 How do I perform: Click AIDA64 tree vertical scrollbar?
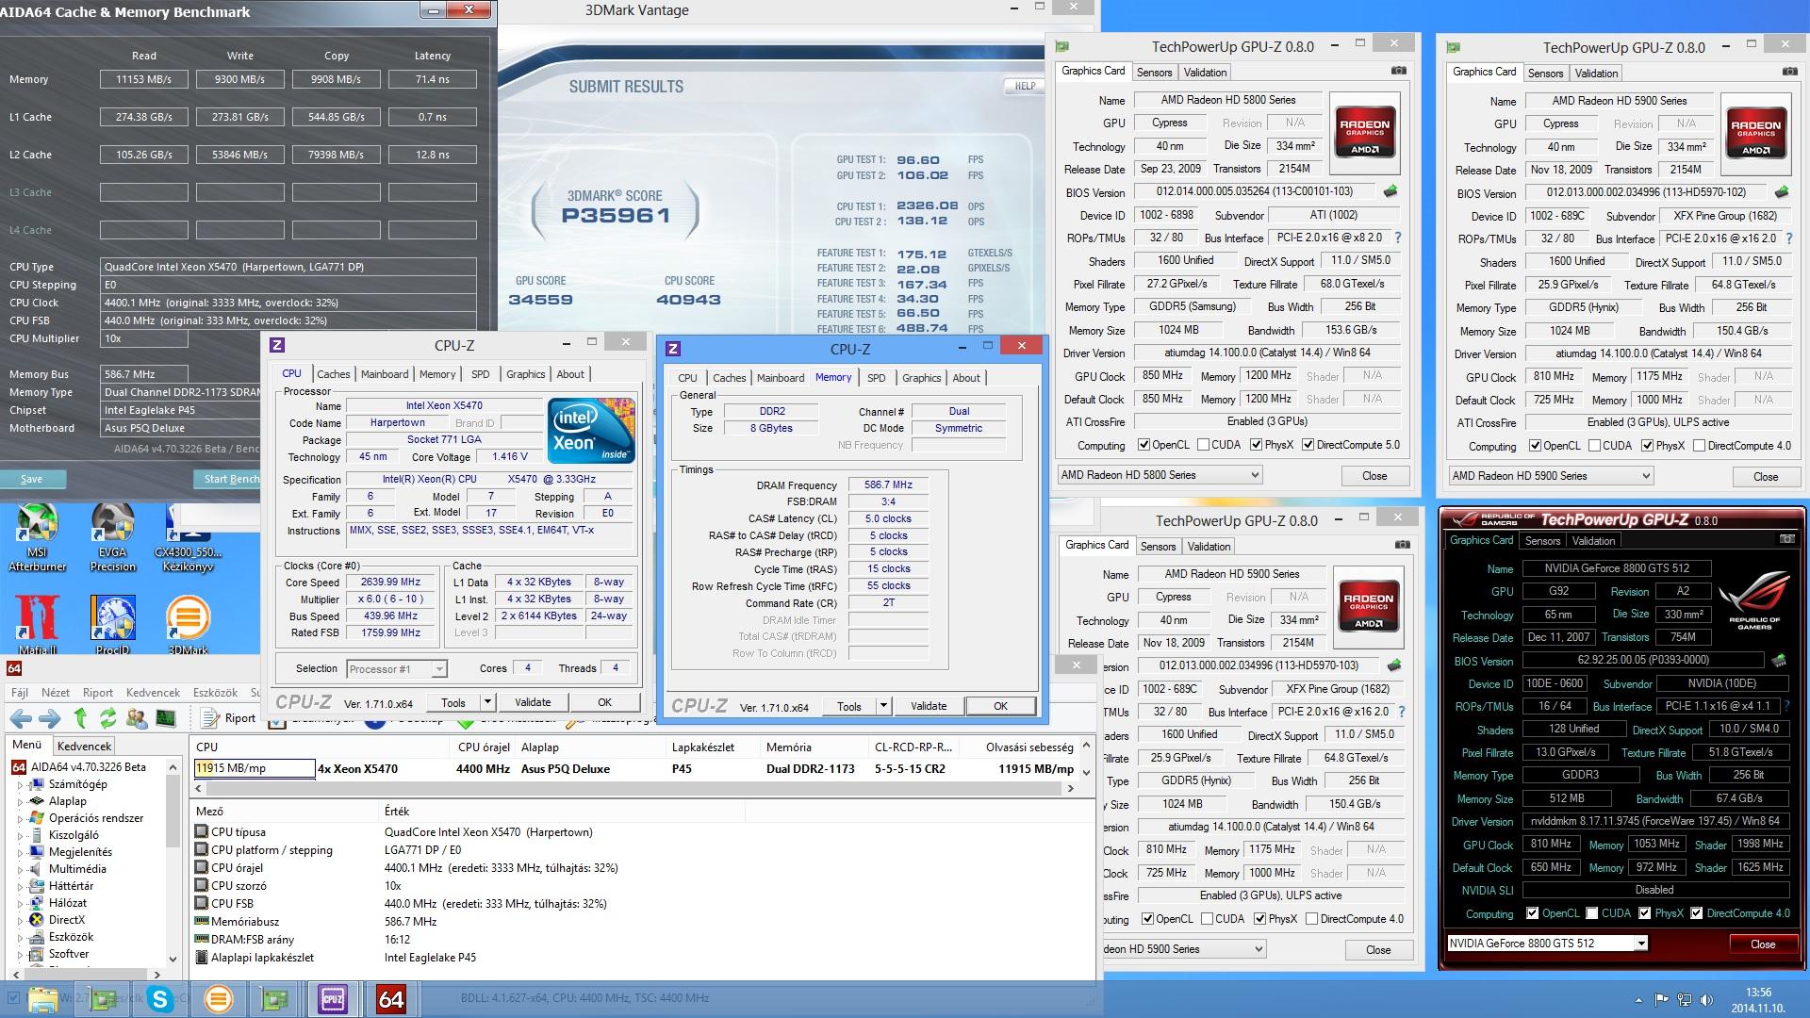coord(173,862)
